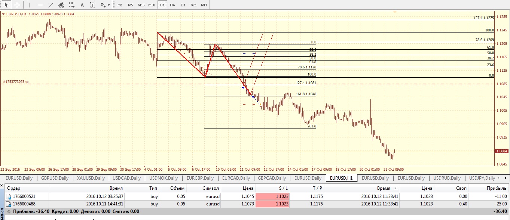The width and height of the screenshot is (510, 220).
Task: Select the cursor pointer tool
Action: point(6,5)
